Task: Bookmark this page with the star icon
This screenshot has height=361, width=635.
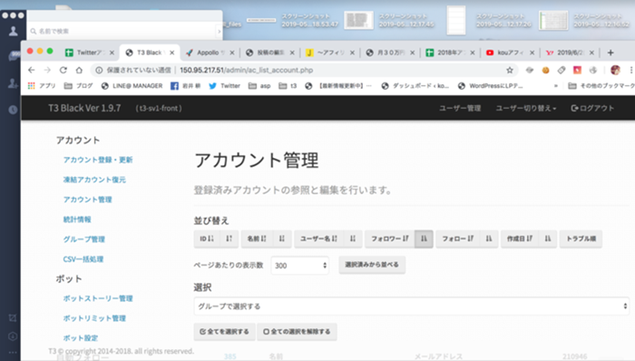Action: [x=510, y=70]
